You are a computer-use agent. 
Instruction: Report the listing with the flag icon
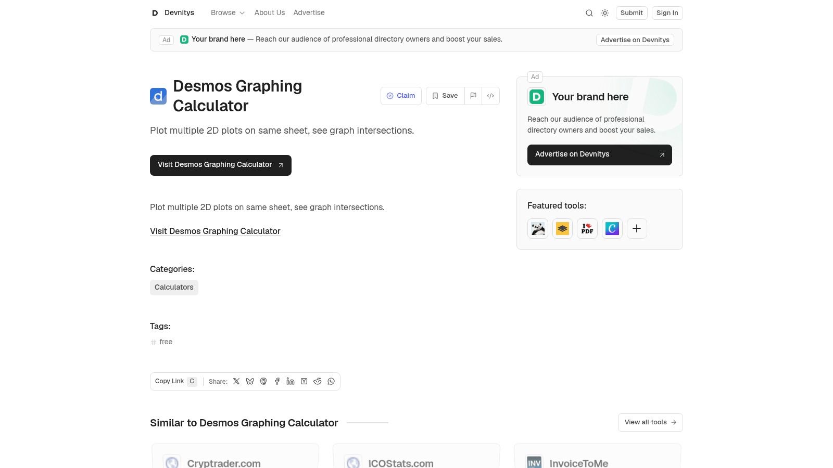[x=473, y=96]
